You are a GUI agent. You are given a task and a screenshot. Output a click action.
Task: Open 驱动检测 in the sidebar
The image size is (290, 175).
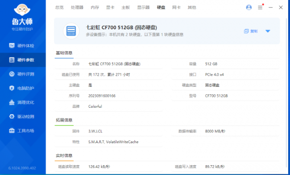tap(23, 117)
